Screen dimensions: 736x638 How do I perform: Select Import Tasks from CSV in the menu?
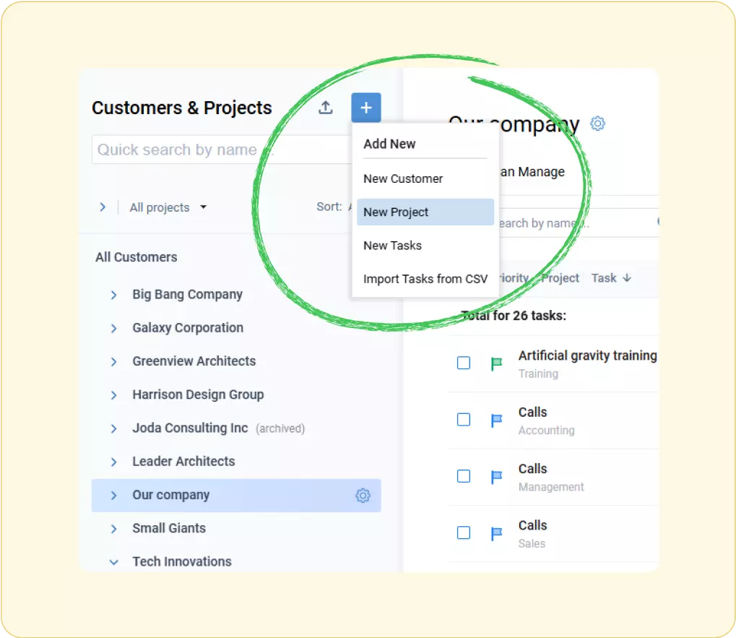tap(425, 279)
